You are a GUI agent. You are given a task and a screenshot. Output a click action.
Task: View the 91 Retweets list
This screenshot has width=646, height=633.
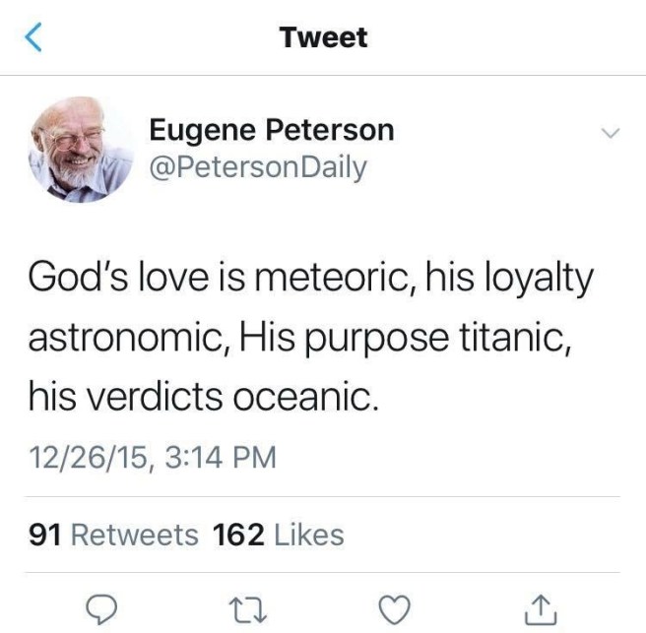click(x=114, y=535)
